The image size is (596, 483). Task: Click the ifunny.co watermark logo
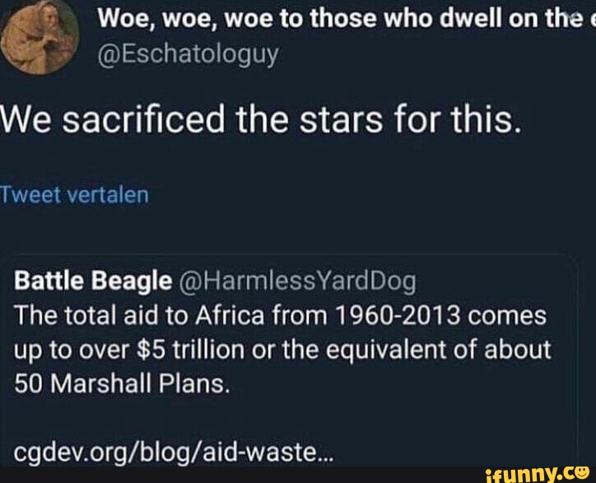tap(537, 475)
